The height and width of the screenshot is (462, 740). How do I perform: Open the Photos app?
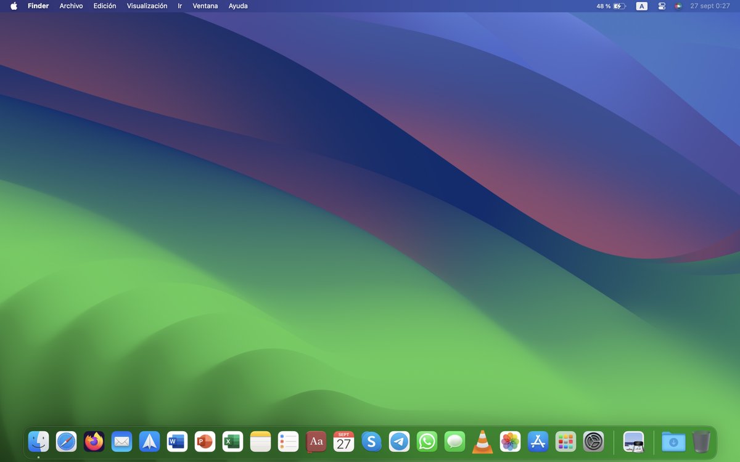[x=510, y=441]
